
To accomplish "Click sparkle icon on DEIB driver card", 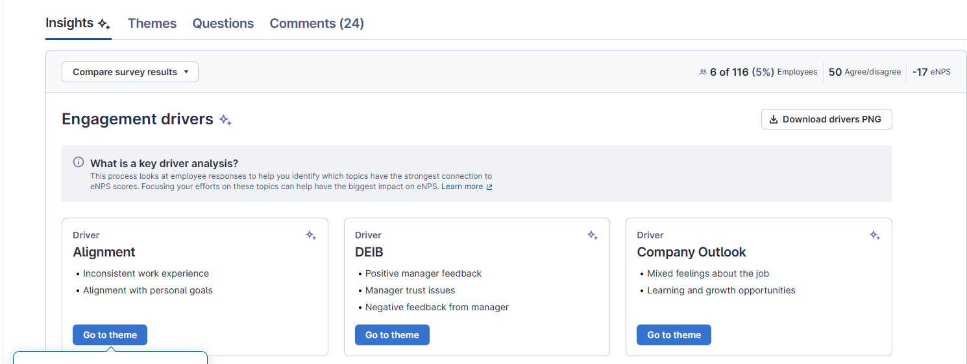I will 593,235.
